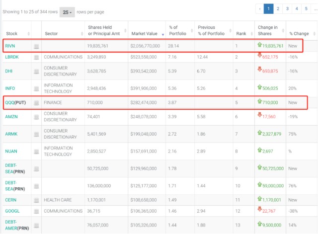Open the grid icon in rank 10 DEBT-SEA row
This screenshot has height=234, width=318.
36,186
